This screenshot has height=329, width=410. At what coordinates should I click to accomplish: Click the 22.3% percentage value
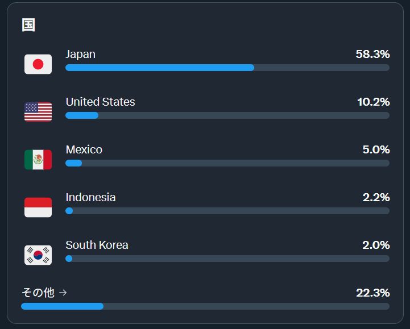tap(372, 293)
